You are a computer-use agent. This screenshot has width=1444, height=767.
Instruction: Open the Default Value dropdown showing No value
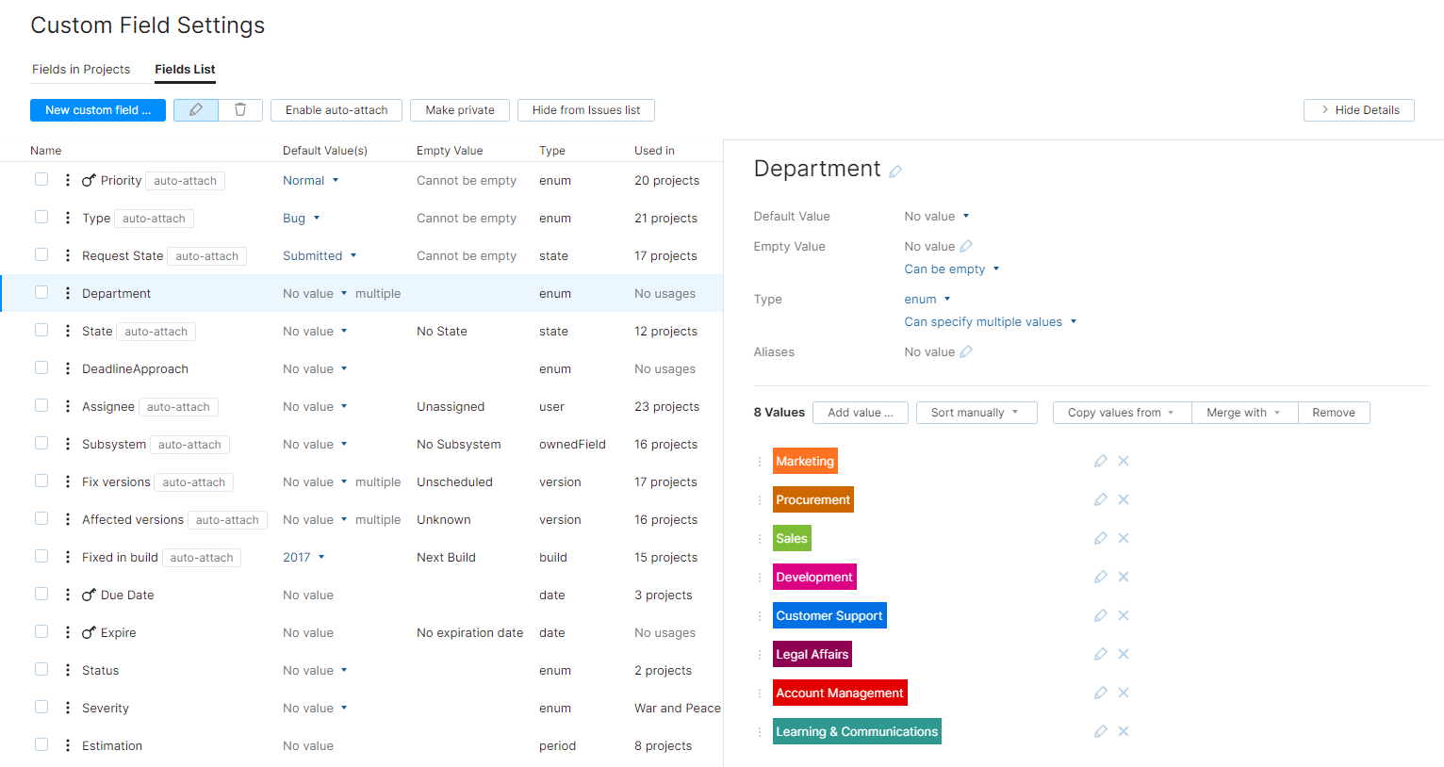[937, 216]
